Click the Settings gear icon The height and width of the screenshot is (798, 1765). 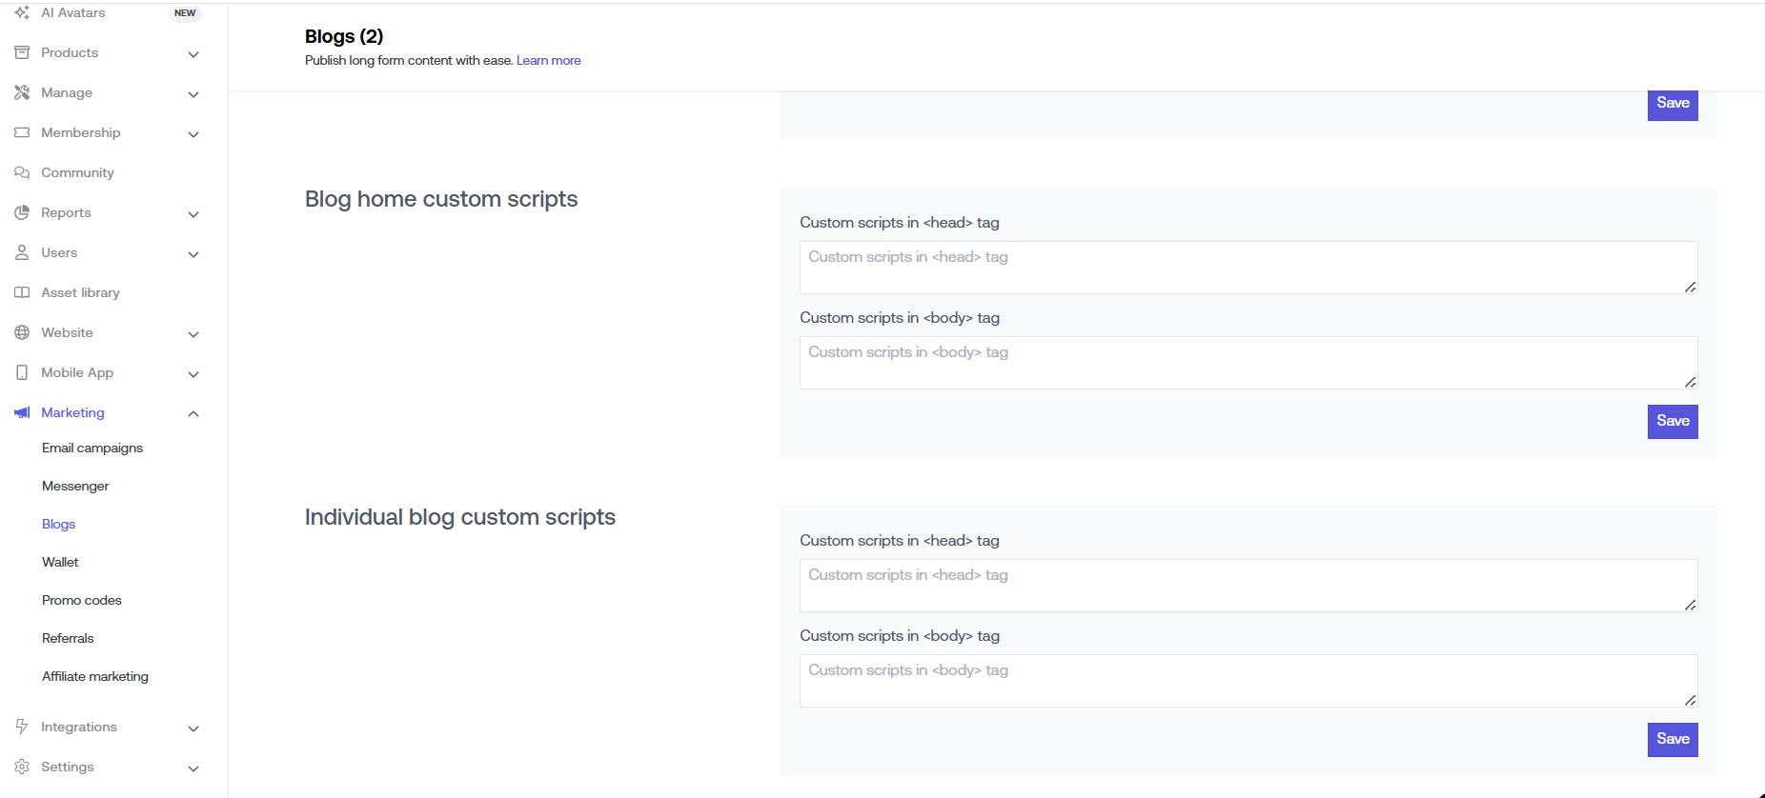tap(22, 767)
